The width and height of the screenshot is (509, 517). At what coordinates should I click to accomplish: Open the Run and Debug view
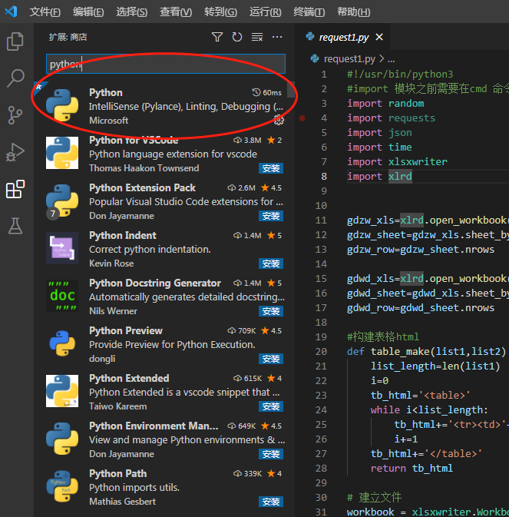click(x=15, y=152)
